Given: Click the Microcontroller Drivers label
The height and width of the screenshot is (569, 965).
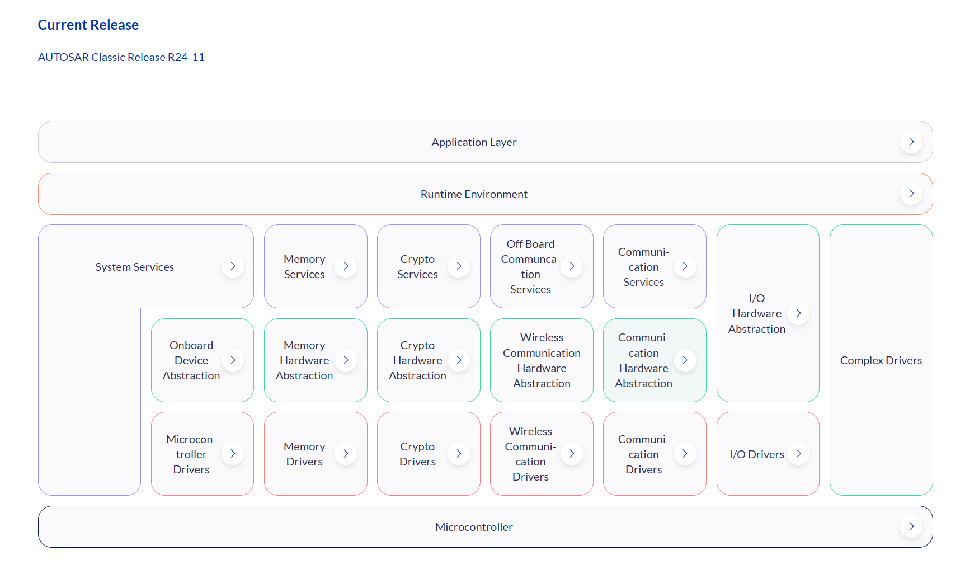Looking at the screenshot, I should (x=191, y=454).
